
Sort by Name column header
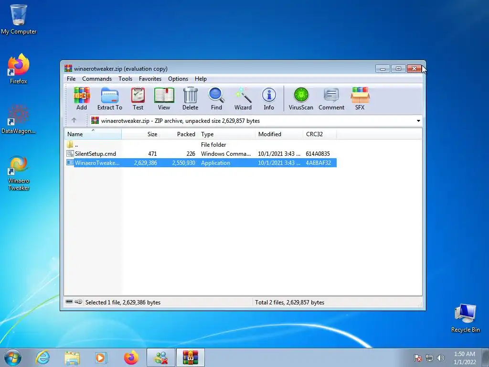click(x=93, y=134)
